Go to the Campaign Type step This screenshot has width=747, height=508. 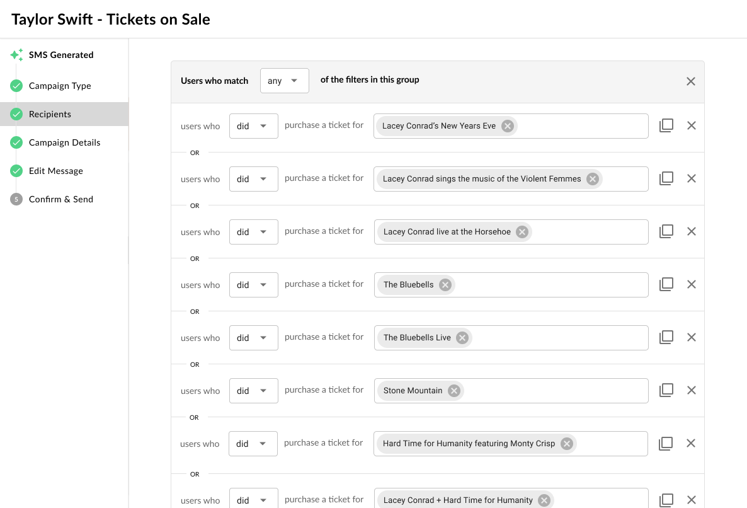pyautogui.click(x=60, y=86)
